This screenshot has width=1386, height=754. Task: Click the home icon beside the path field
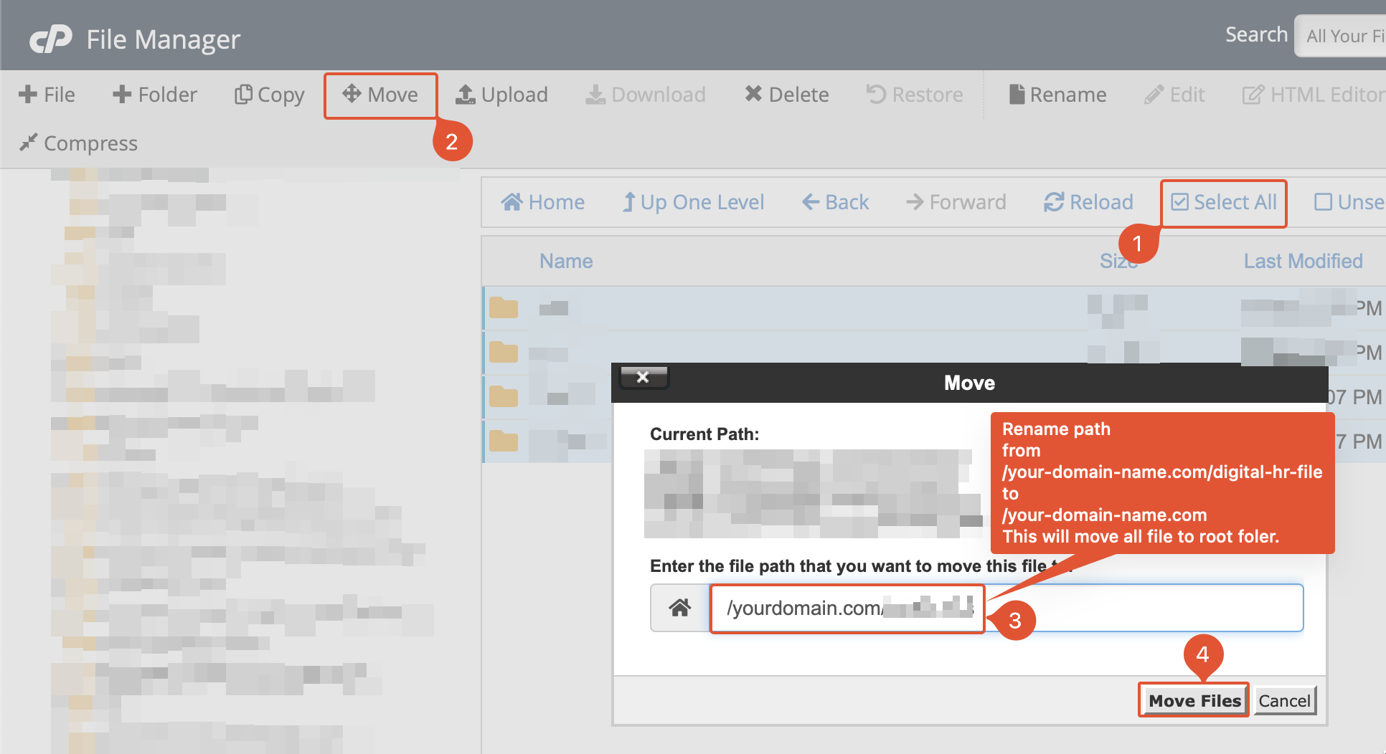[680, 608]
